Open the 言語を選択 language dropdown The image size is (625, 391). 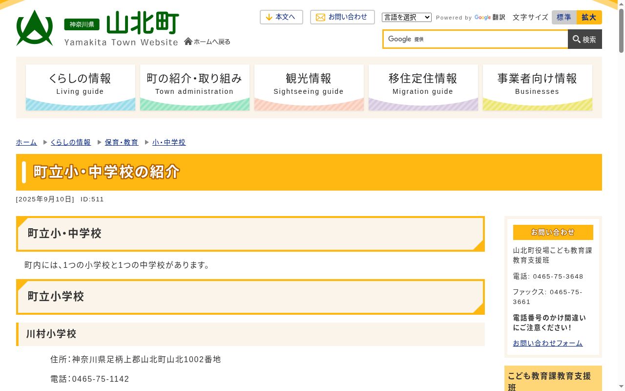click(407, 17)
